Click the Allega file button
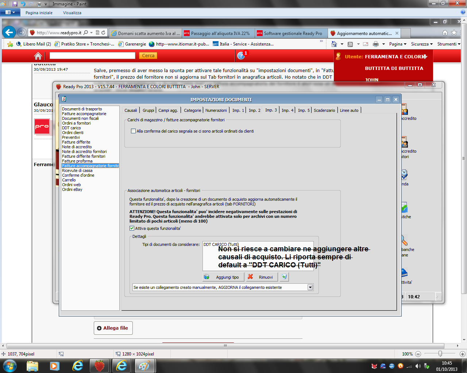Image resolution: width=467 pixels, height=373 pixels. click(113, 328)
